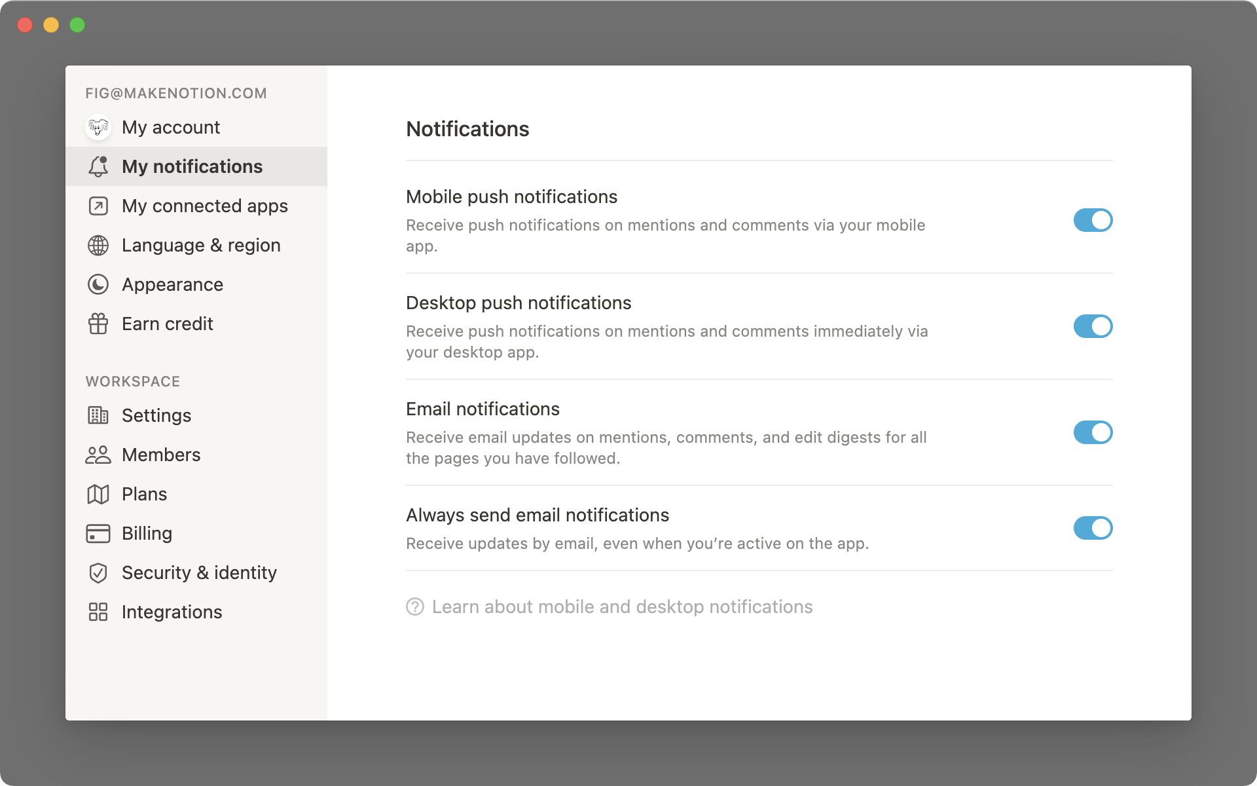Click the bell icon beside My notifications

click(x=98, y=166)
